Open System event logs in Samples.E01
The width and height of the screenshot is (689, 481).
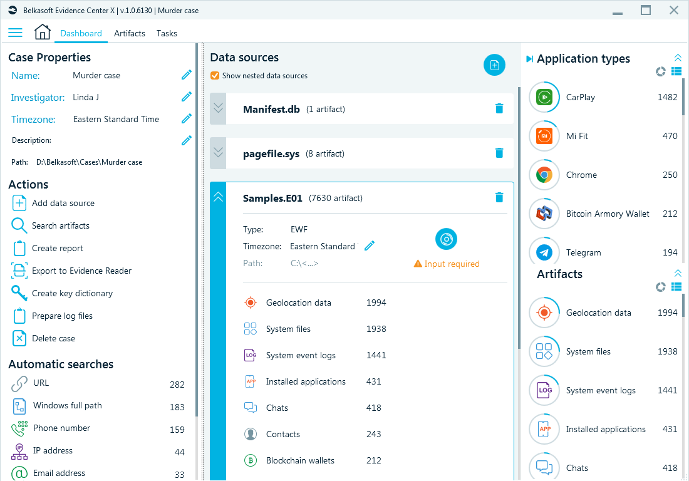[x=315, y=355]
